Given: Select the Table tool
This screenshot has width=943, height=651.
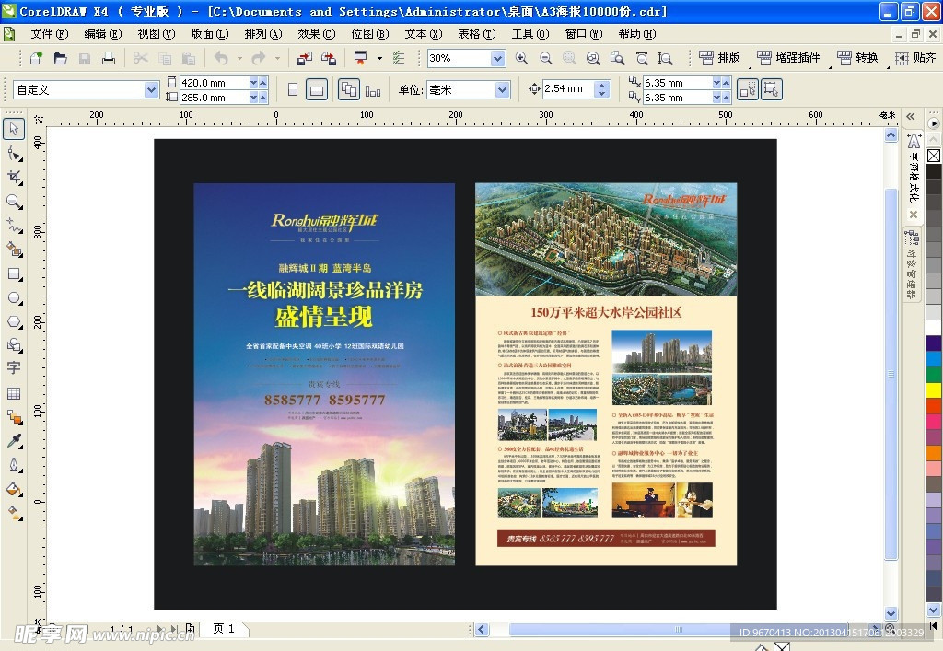Looking at the screenshot, I should [x=14, y=394].
